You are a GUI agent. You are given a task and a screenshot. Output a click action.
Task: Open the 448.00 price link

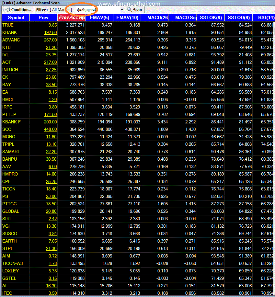[x=51, y=129]
